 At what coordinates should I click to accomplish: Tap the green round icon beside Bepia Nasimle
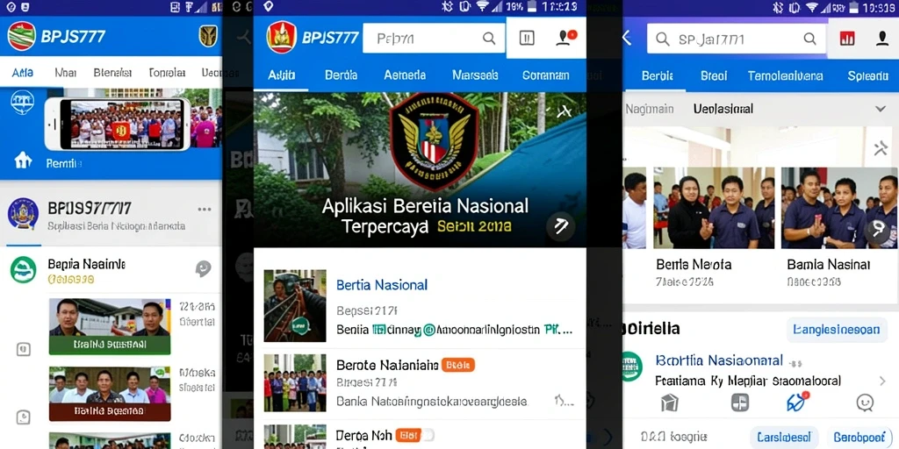coord(24,270)
